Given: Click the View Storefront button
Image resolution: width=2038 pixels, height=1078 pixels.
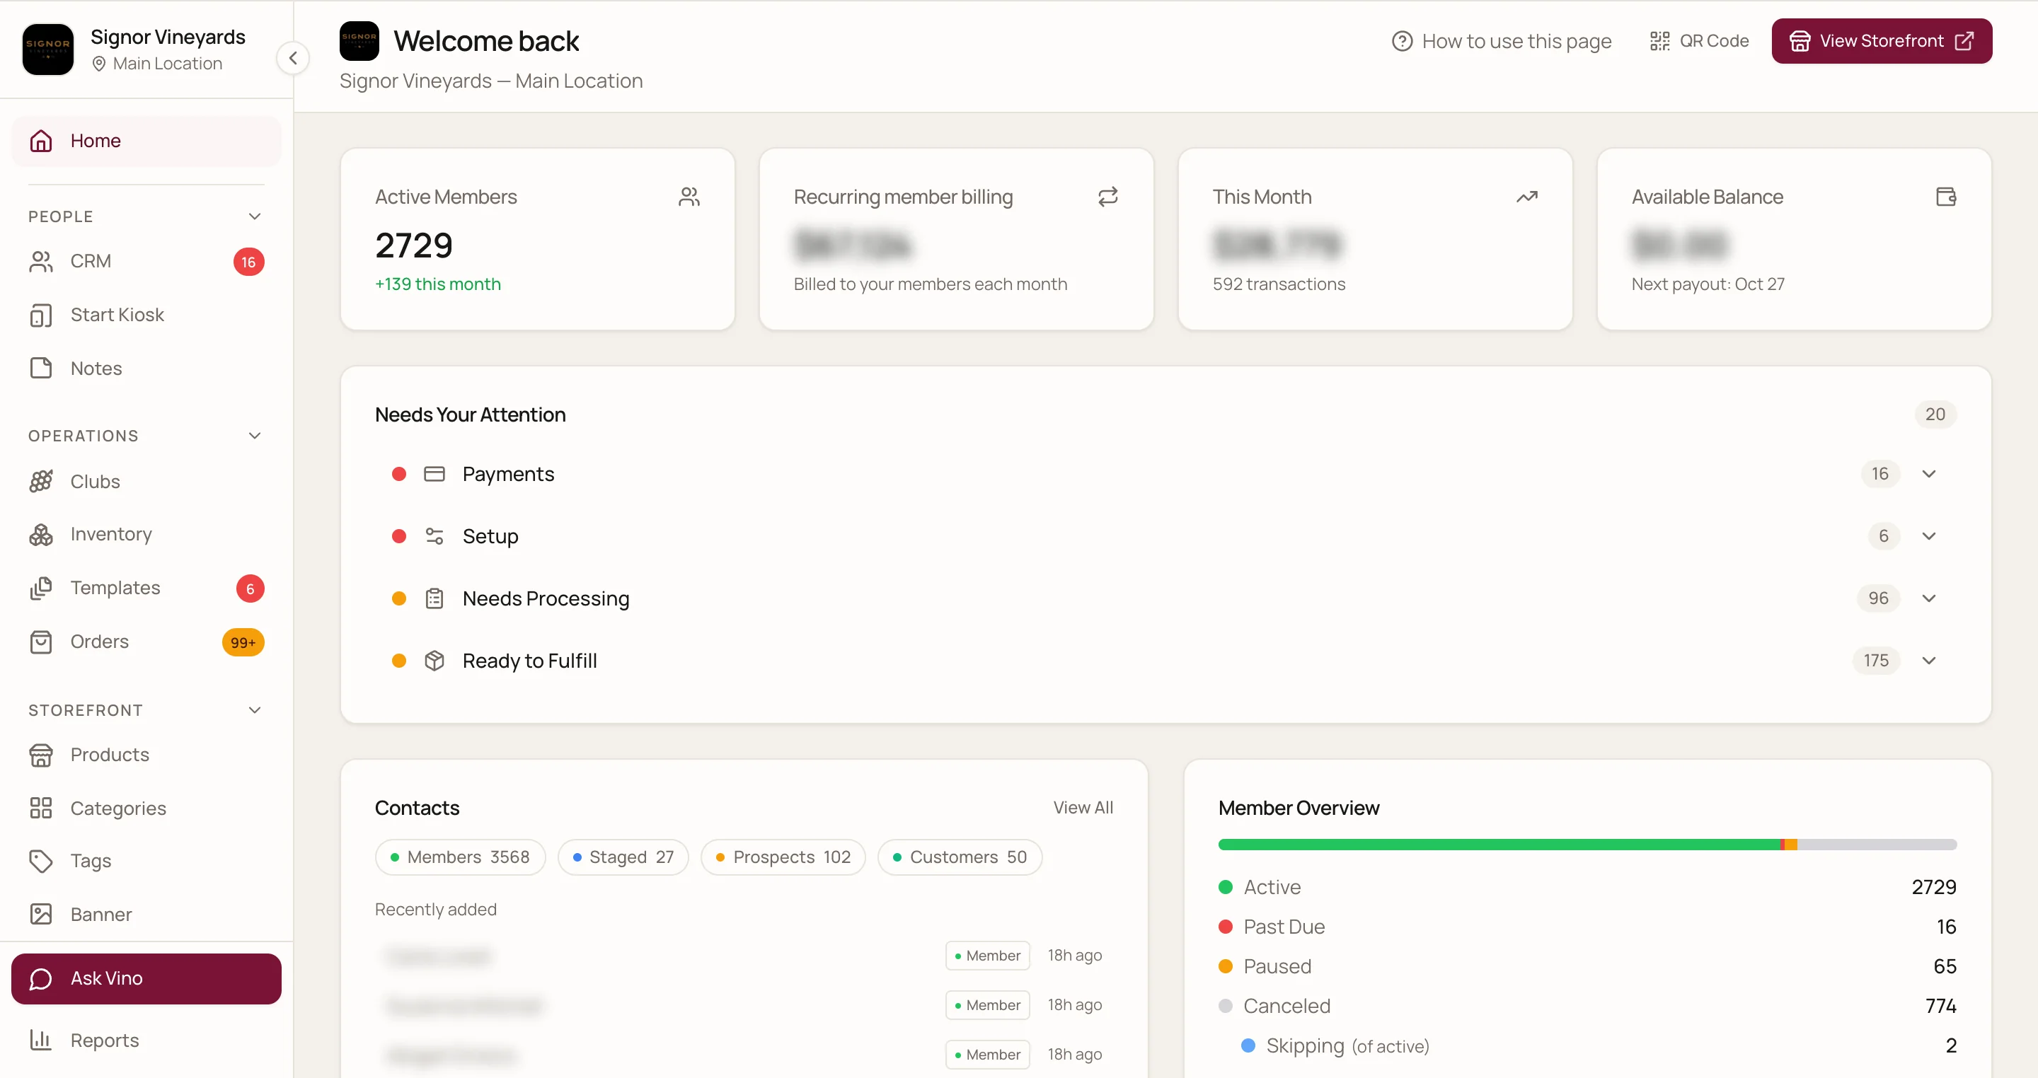Looking at the screenshot, I should pyautogui.click(x=1882, y=41).
